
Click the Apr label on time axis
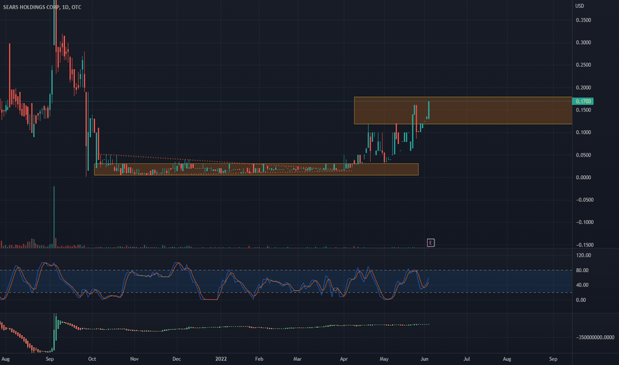point(344,359)
